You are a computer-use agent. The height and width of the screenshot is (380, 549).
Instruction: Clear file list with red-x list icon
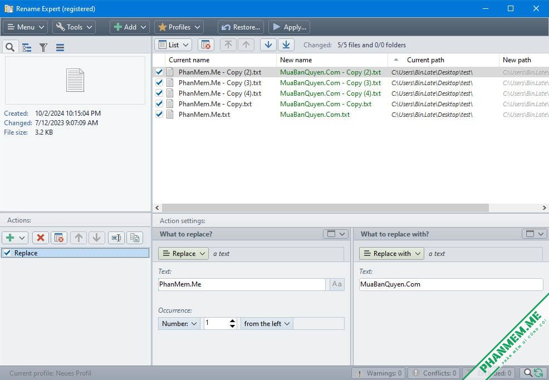tap(206, 45)
